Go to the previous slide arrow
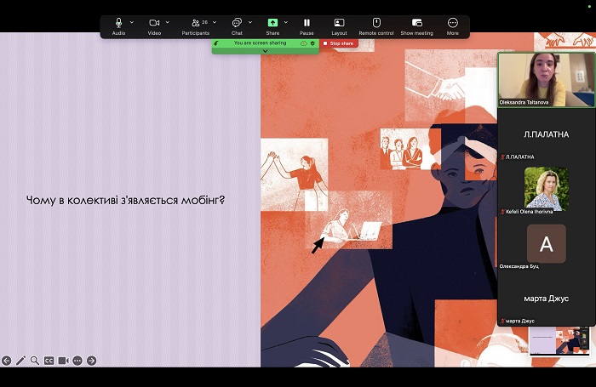Viewport: 596px width, 387px height. coord(7,361)
